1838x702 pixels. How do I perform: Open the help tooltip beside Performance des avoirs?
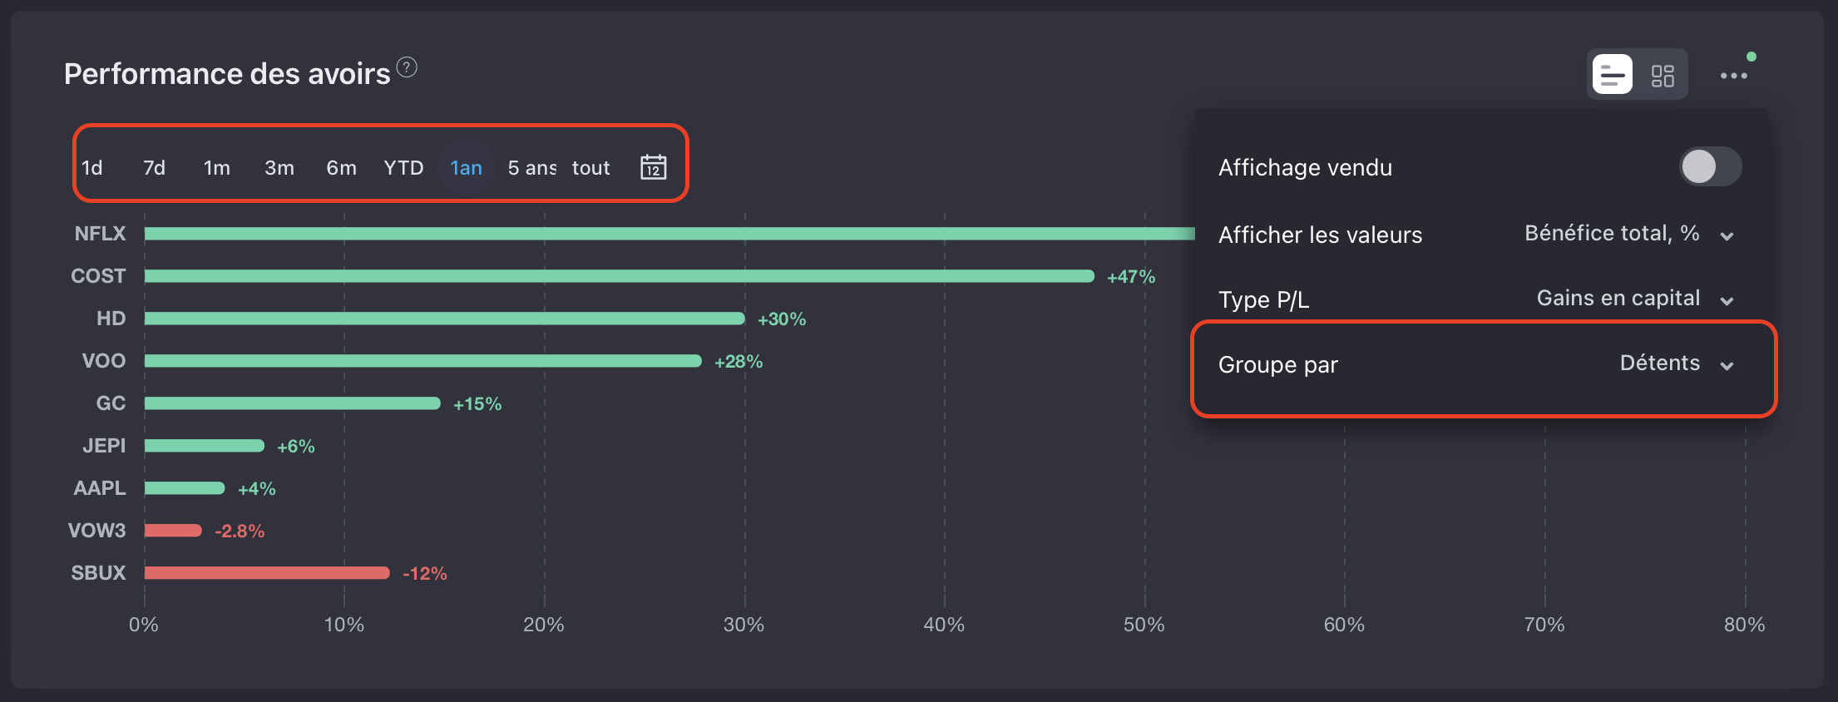[407, 67]
